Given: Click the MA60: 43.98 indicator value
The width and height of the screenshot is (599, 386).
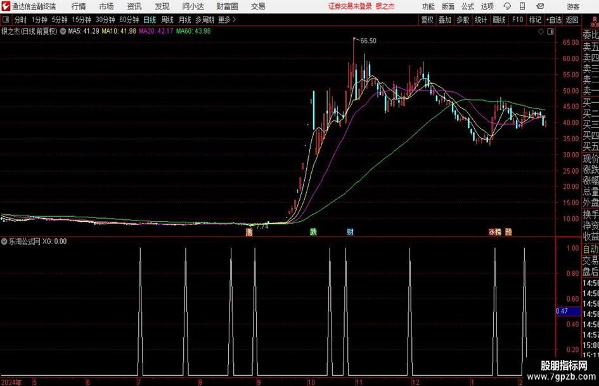Looking at the screenshot, I should tap(193, 31).
